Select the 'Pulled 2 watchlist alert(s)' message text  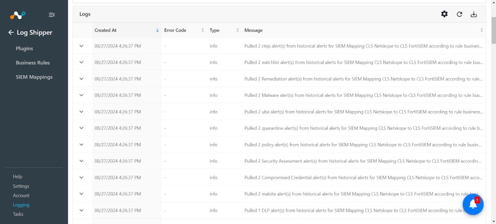click(364, 63)
